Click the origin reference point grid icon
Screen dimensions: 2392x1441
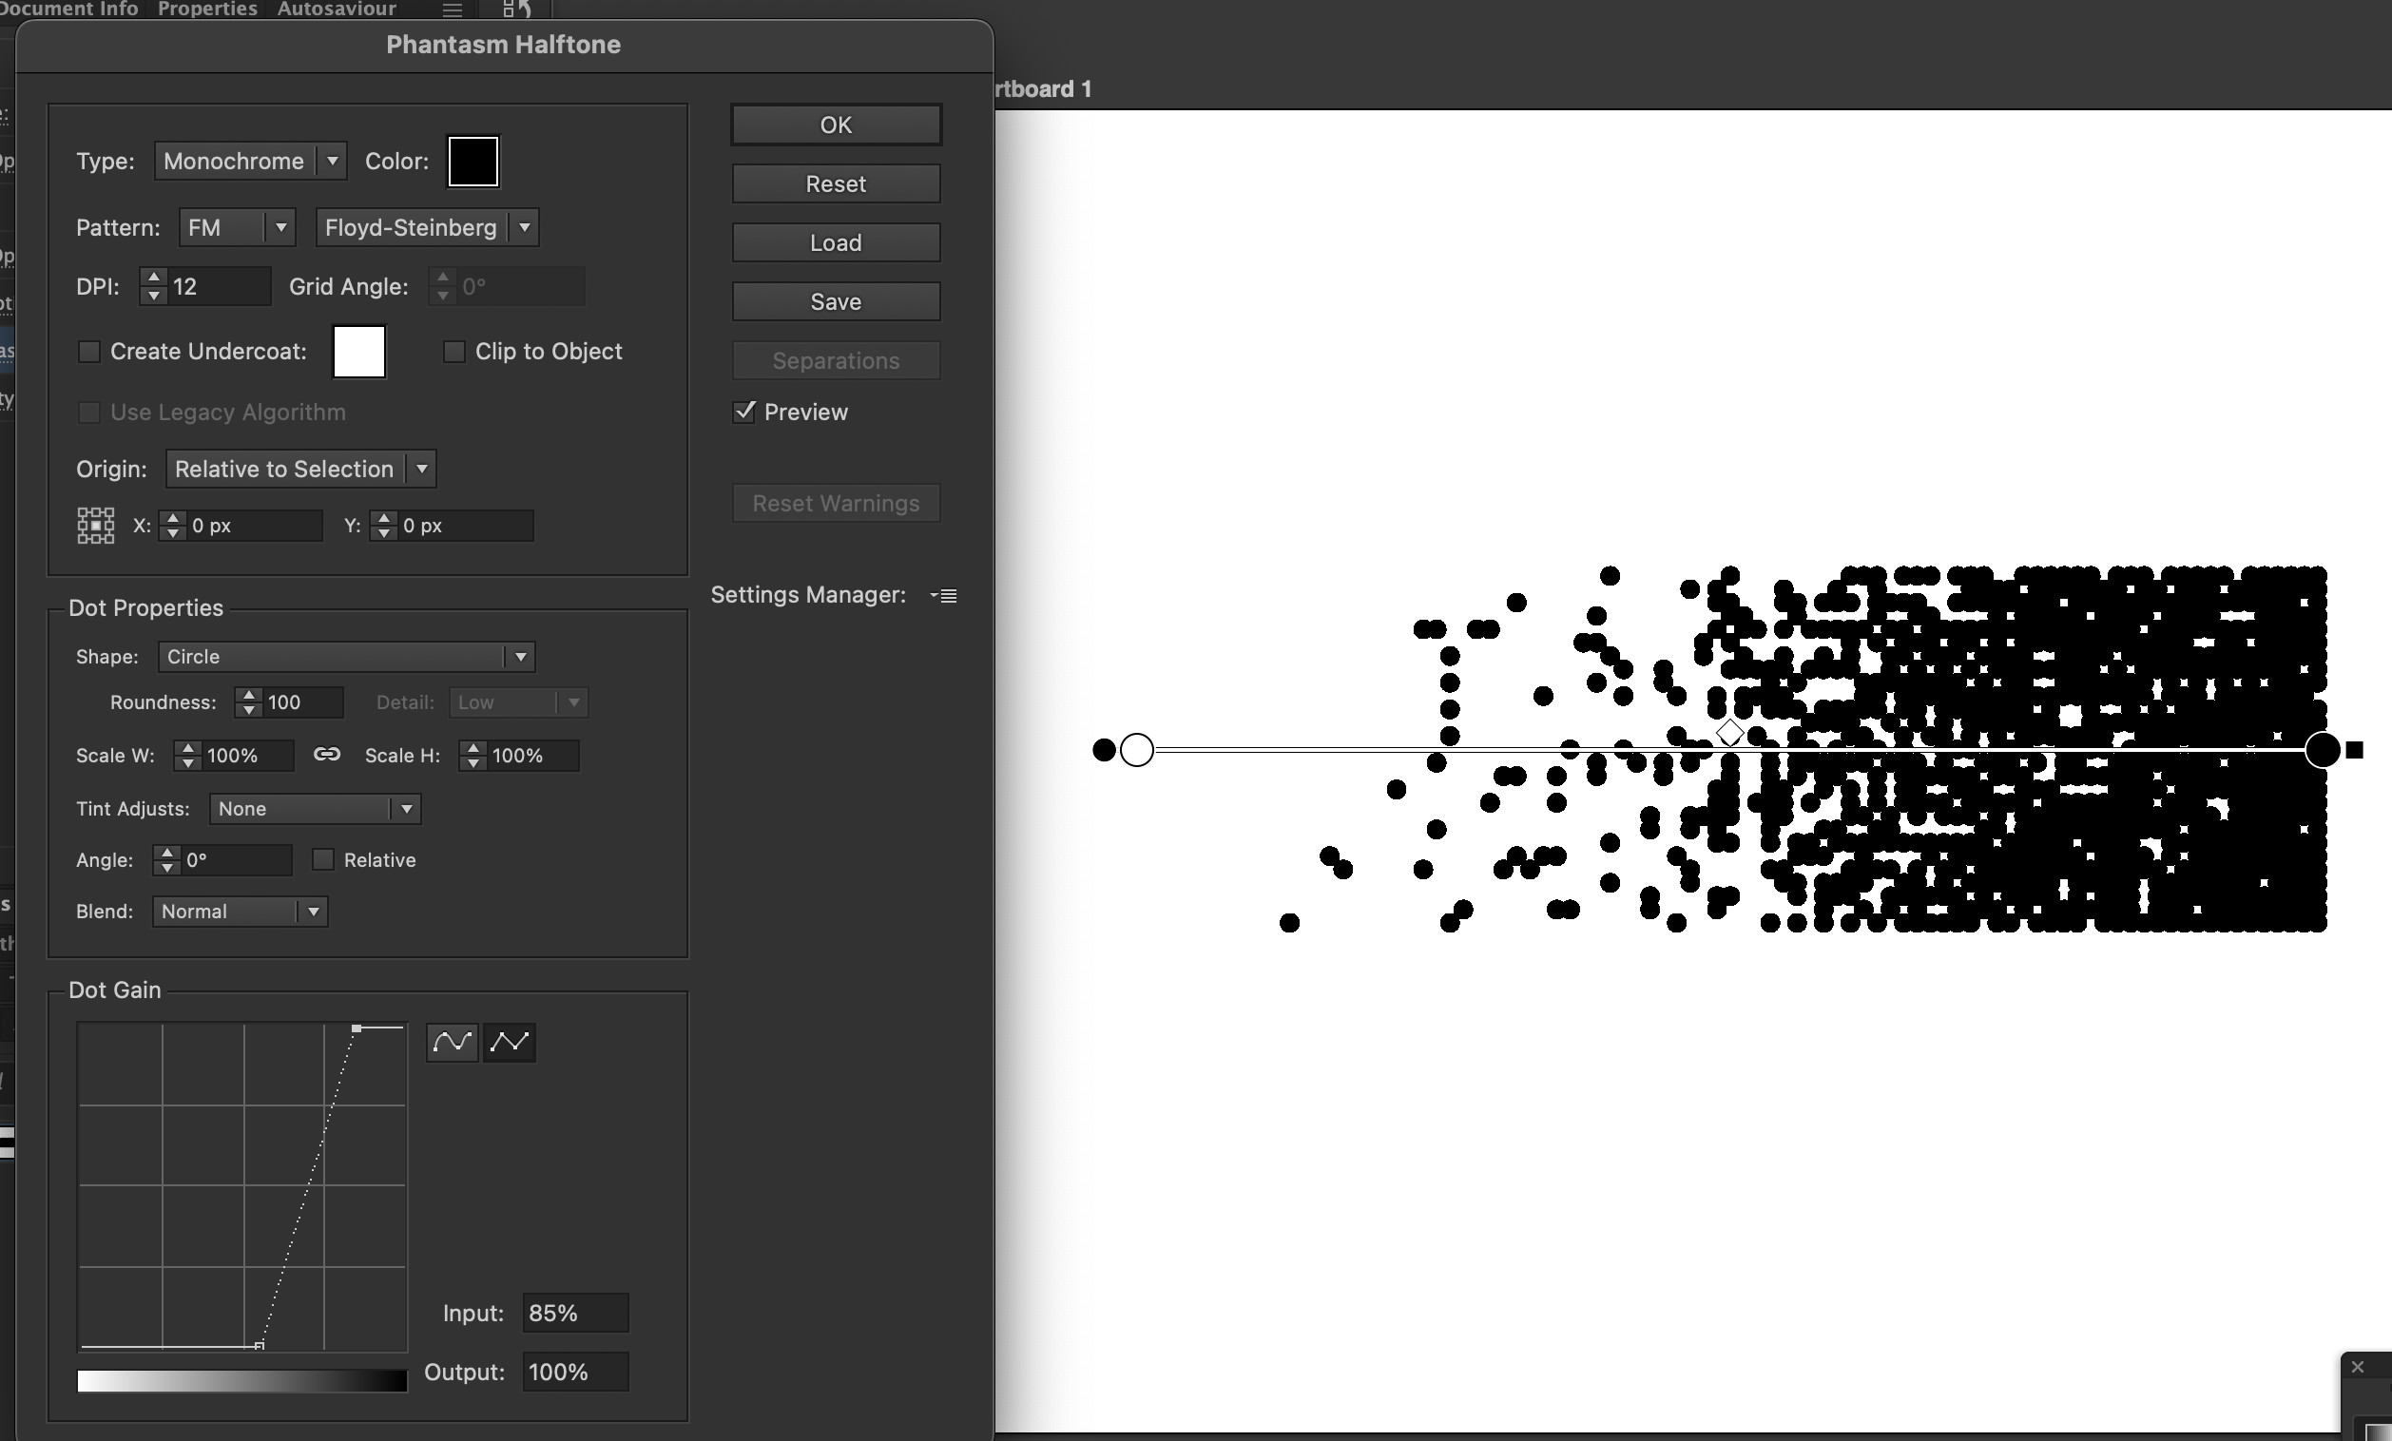[95, 525]
